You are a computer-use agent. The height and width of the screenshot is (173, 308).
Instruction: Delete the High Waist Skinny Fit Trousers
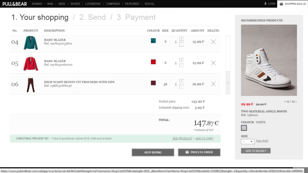[x=213, y=84]
